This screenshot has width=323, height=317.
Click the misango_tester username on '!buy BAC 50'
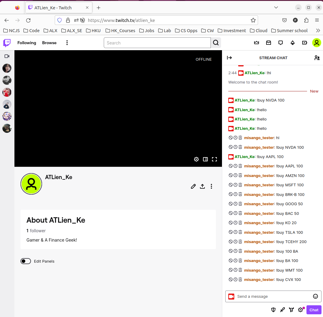[x=259, y=213]
